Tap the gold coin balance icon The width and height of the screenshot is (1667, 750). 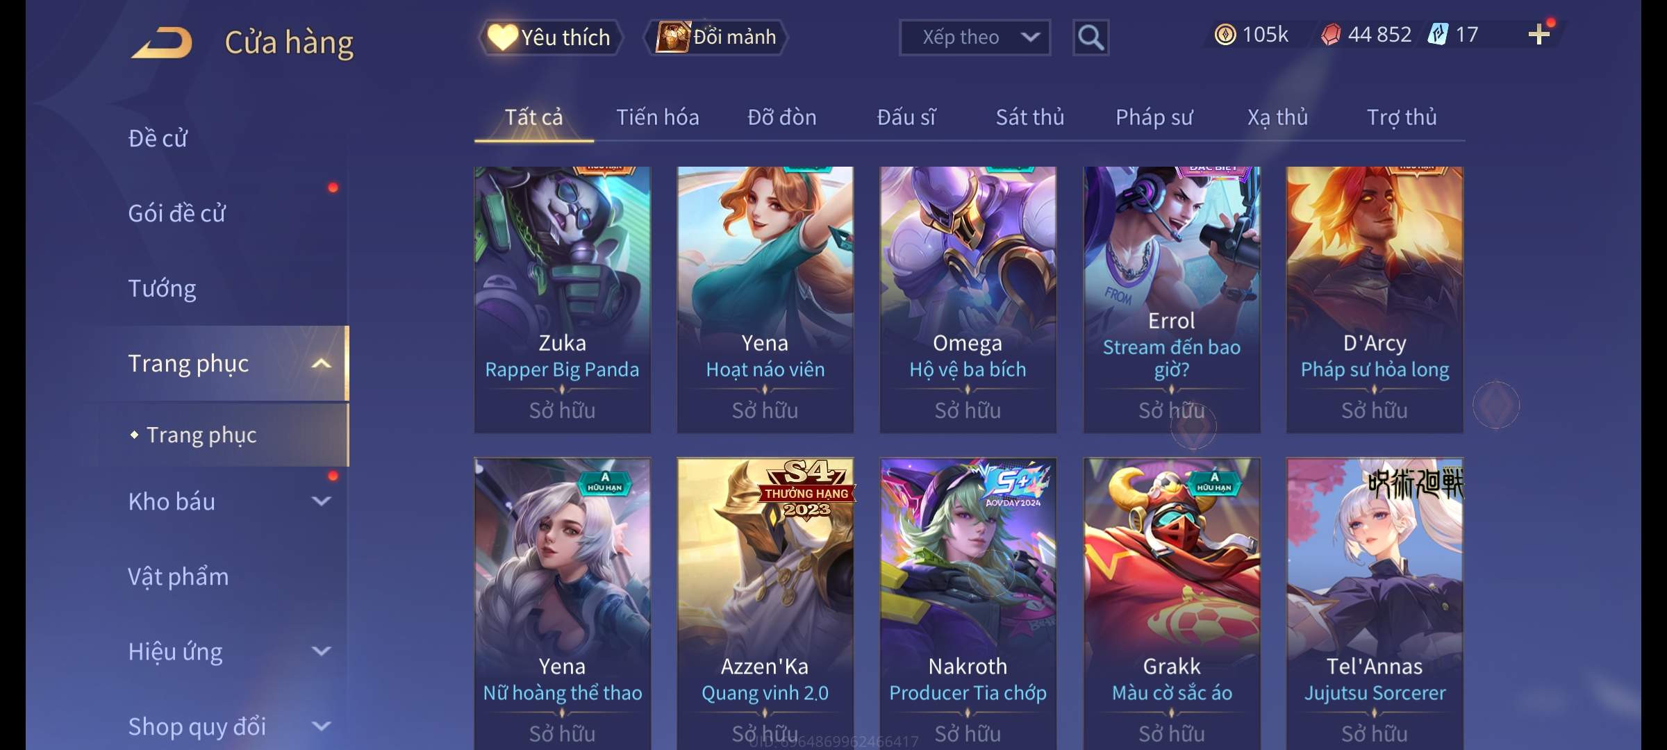1225,35
